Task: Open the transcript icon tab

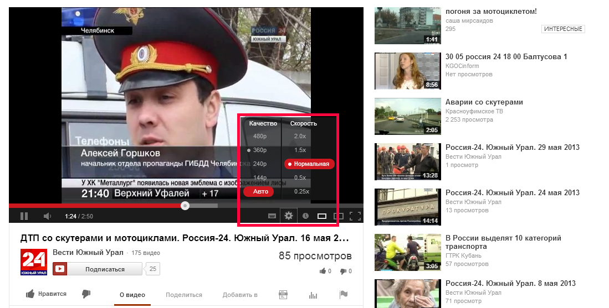Action: click(x=283, y=295)
